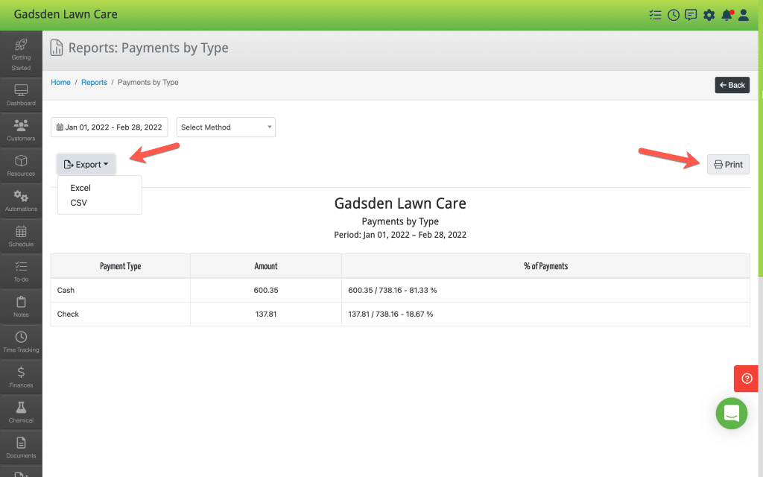Open the Notes section
This screenshot has width=763, height=477.
click(x=21, y=306)
